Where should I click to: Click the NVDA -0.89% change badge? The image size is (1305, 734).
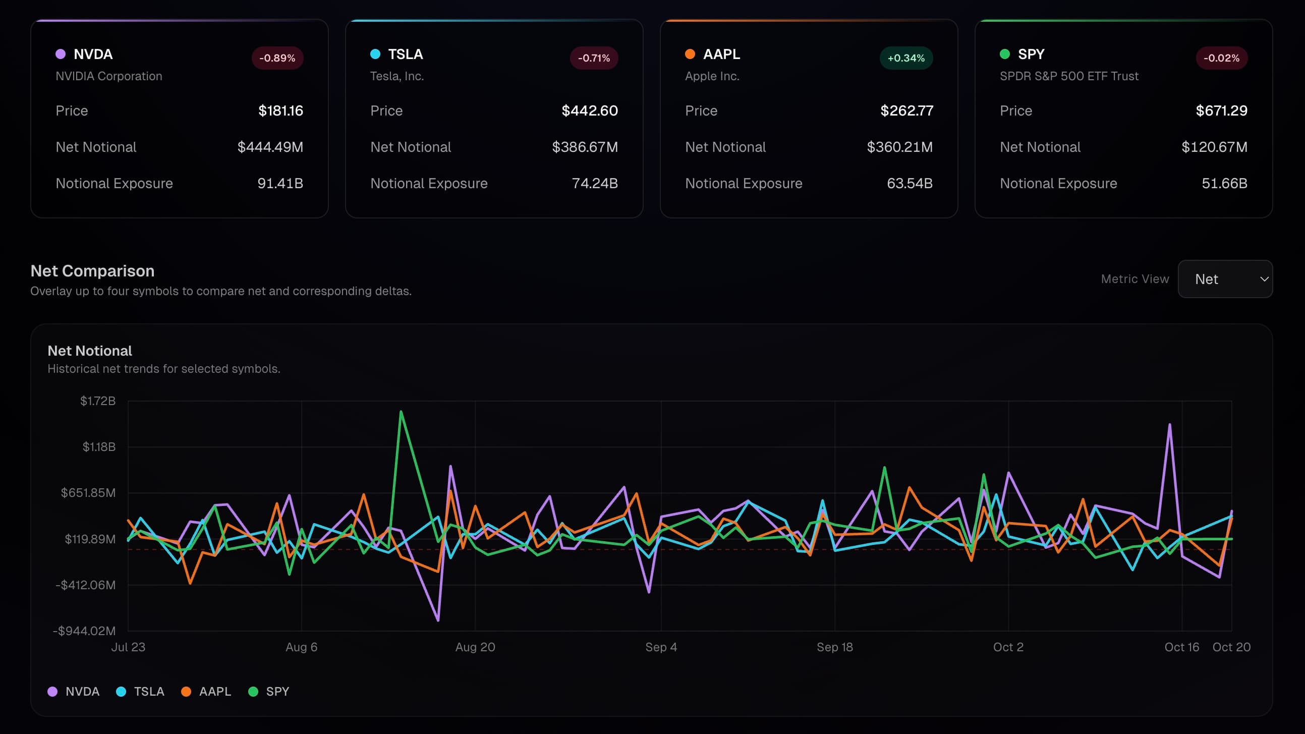pos(277,58)
